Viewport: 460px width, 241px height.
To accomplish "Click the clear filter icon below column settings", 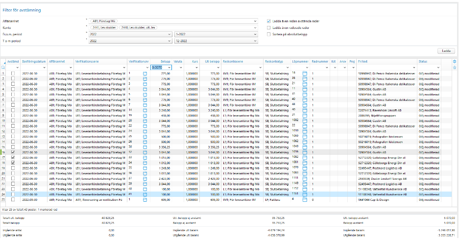I will [x=455, y=67].
